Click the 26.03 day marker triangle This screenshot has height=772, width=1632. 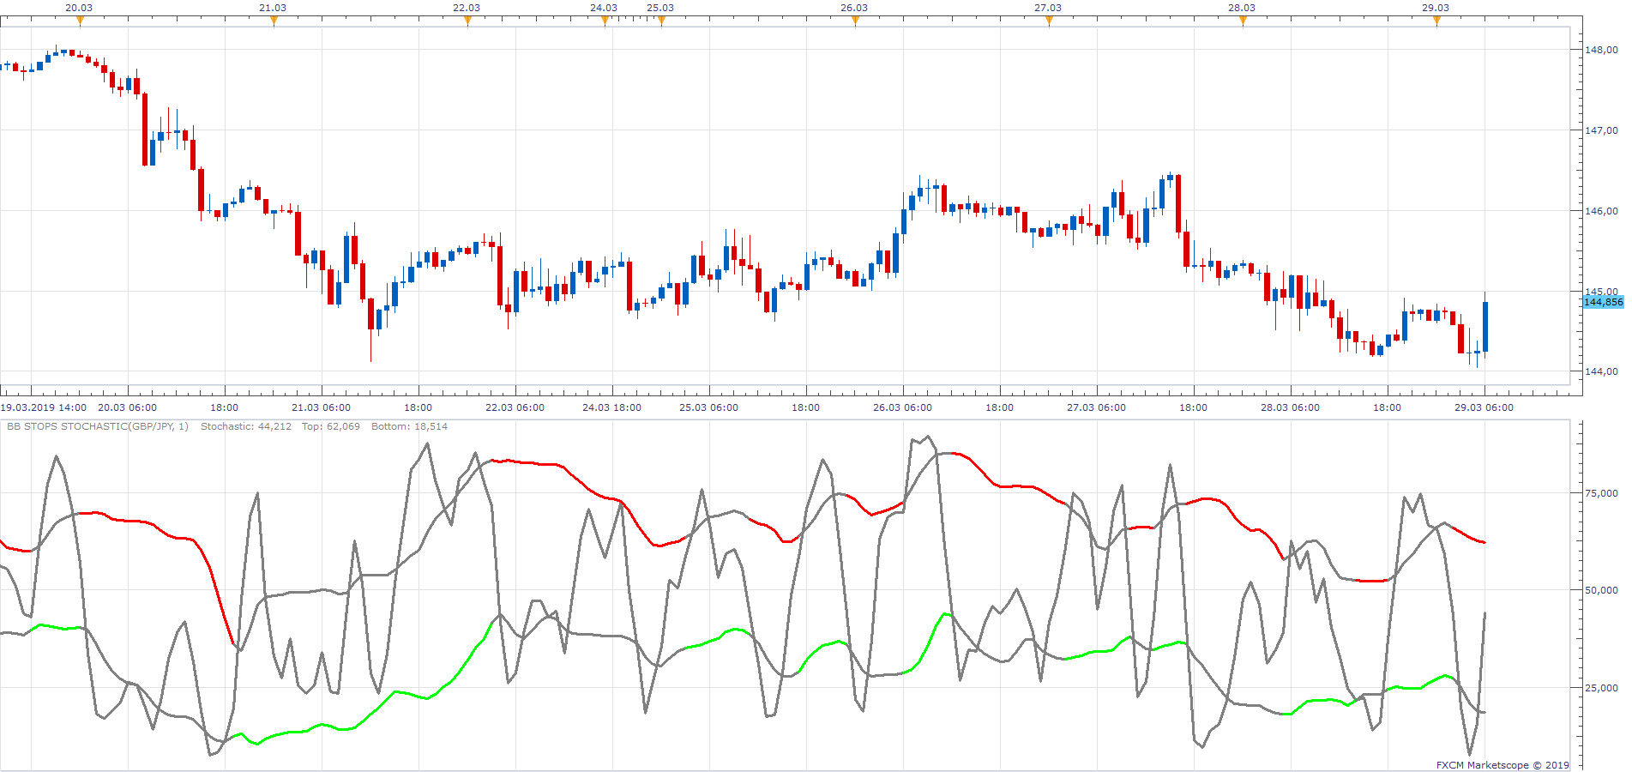coord(855,21)
